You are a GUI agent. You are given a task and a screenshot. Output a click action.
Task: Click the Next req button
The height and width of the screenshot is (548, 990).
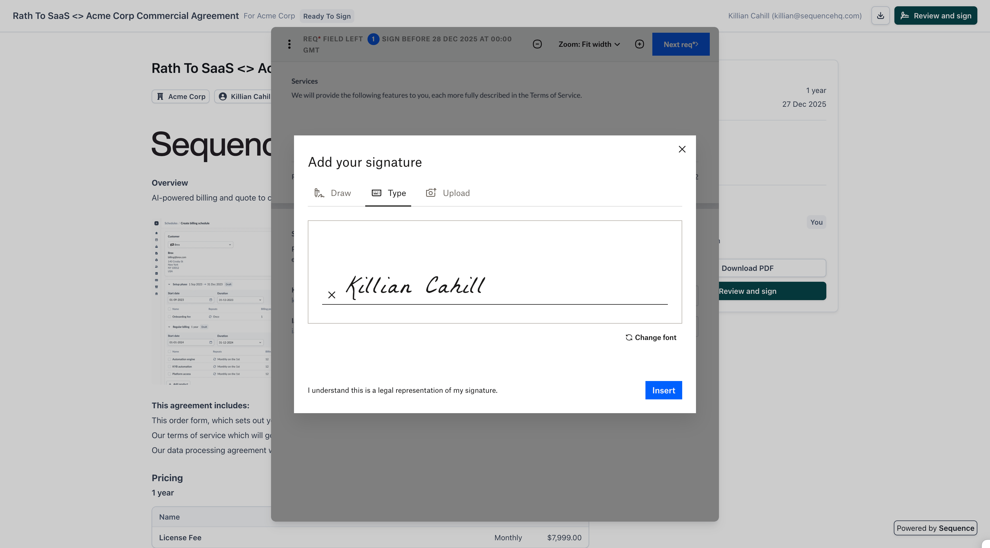[x=680, y=44]
